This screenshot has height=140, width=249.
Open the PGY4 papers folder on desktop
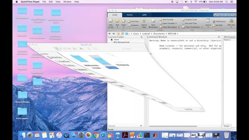pyautogui.click(x=22, y=113)
